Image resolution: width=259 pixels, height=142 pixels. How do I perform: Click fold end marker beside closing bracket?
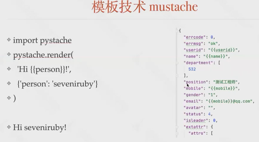coord(177,76)
